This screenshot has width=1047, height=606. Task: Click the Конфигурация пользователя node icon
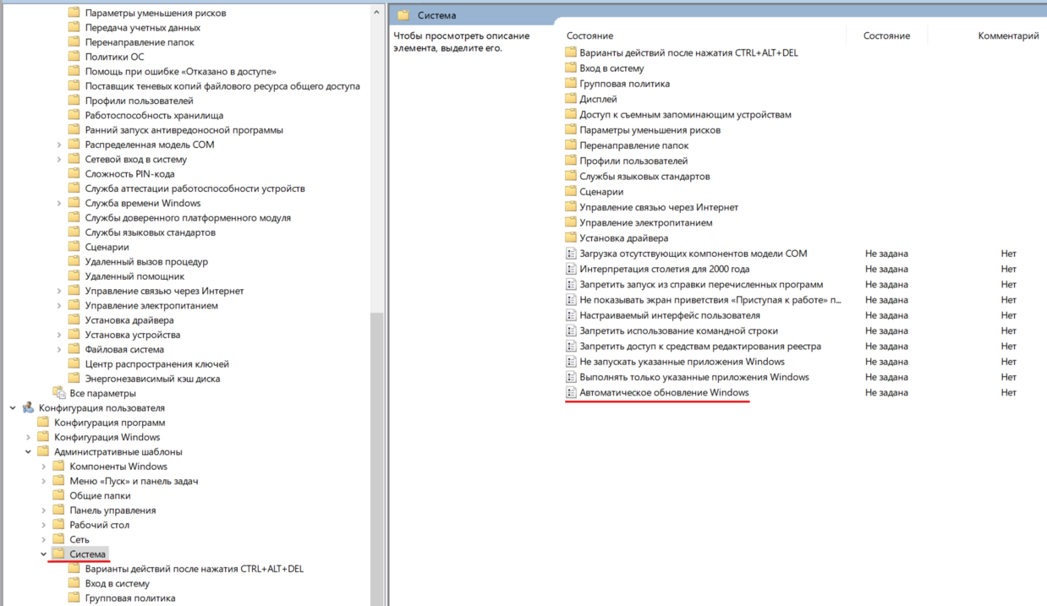click(28, 408)
